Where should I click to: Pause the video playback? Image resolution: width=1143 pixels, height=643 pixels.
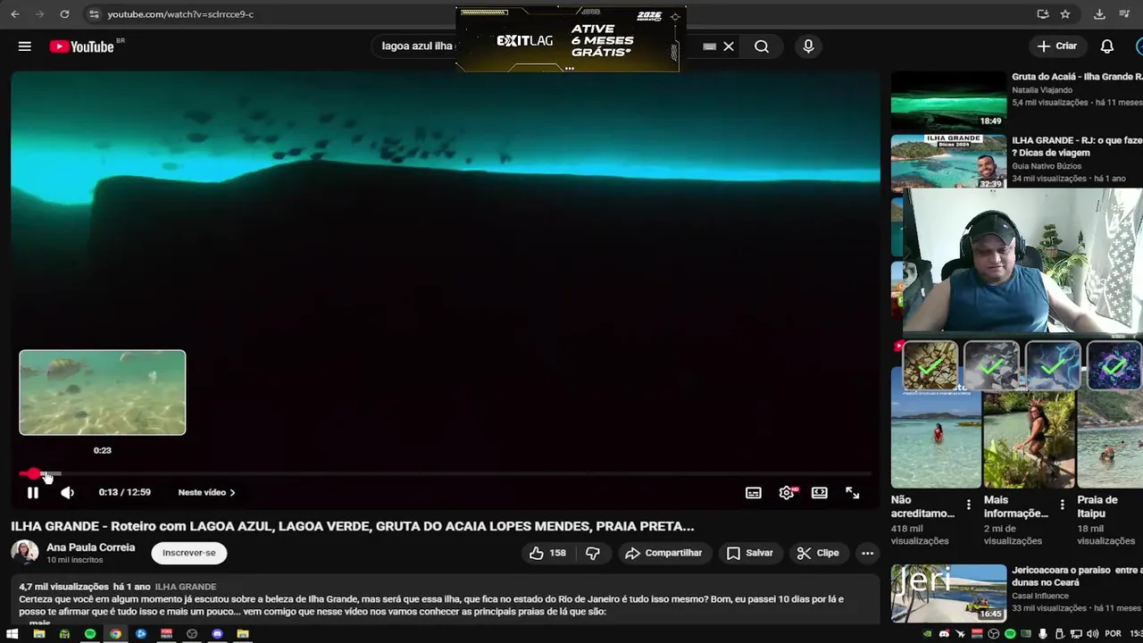coord(33,493)
